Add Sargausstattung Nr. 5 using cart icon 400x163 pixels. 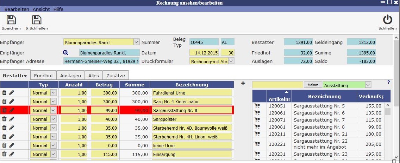click(257, 105)
